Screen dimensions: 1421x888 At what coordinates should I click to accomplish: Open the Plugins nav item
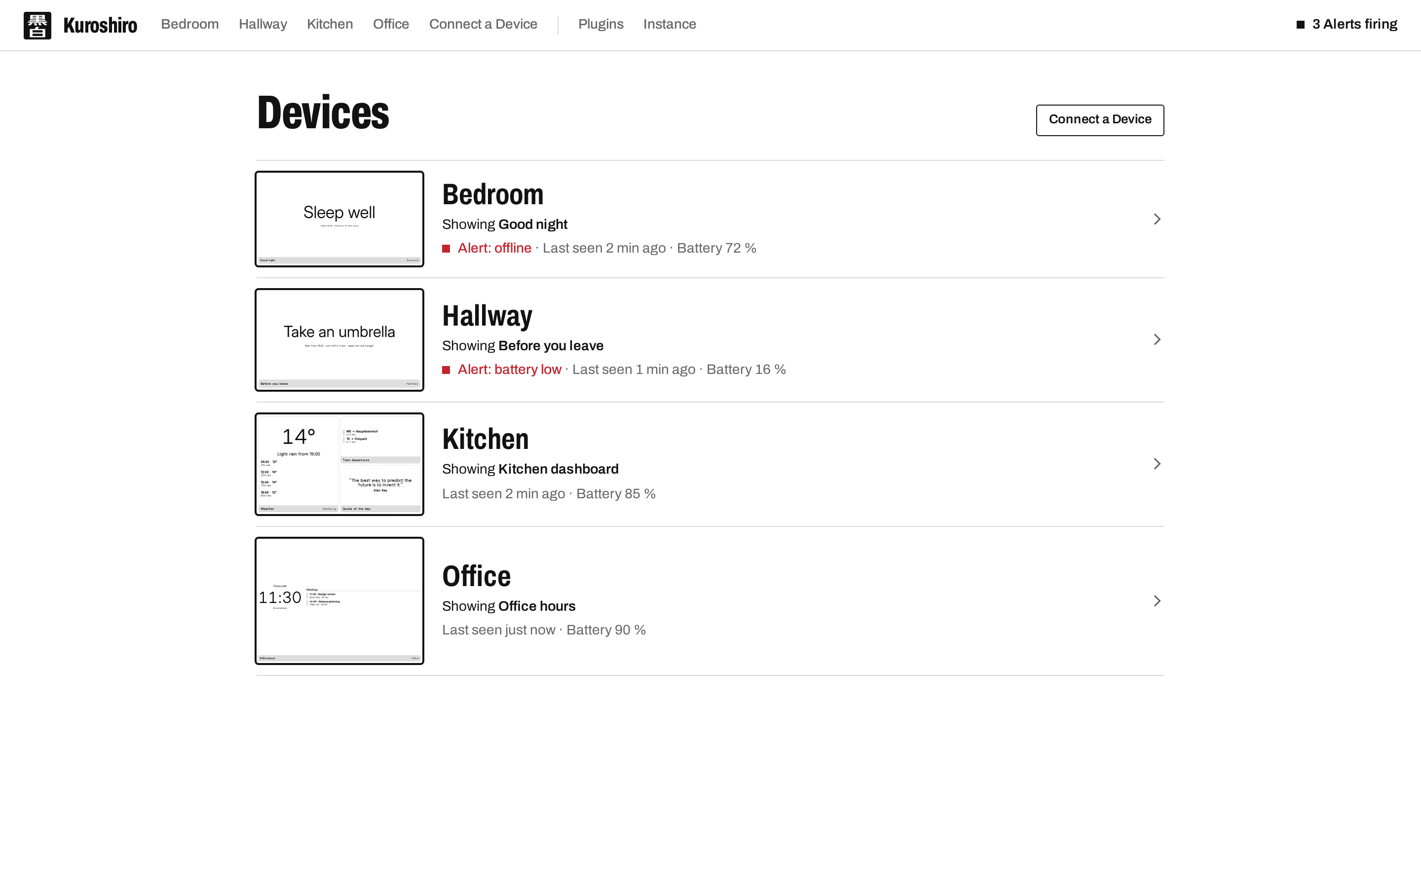(600, 24)
